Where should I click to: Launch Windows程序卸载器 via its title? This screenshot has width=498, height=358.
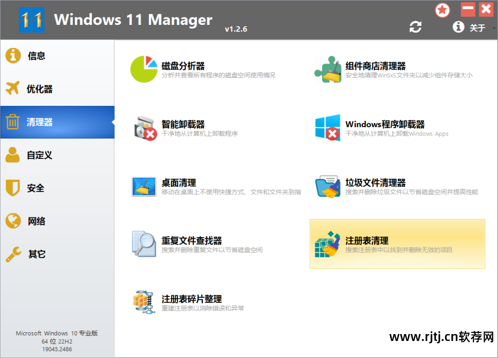point(385,124)
